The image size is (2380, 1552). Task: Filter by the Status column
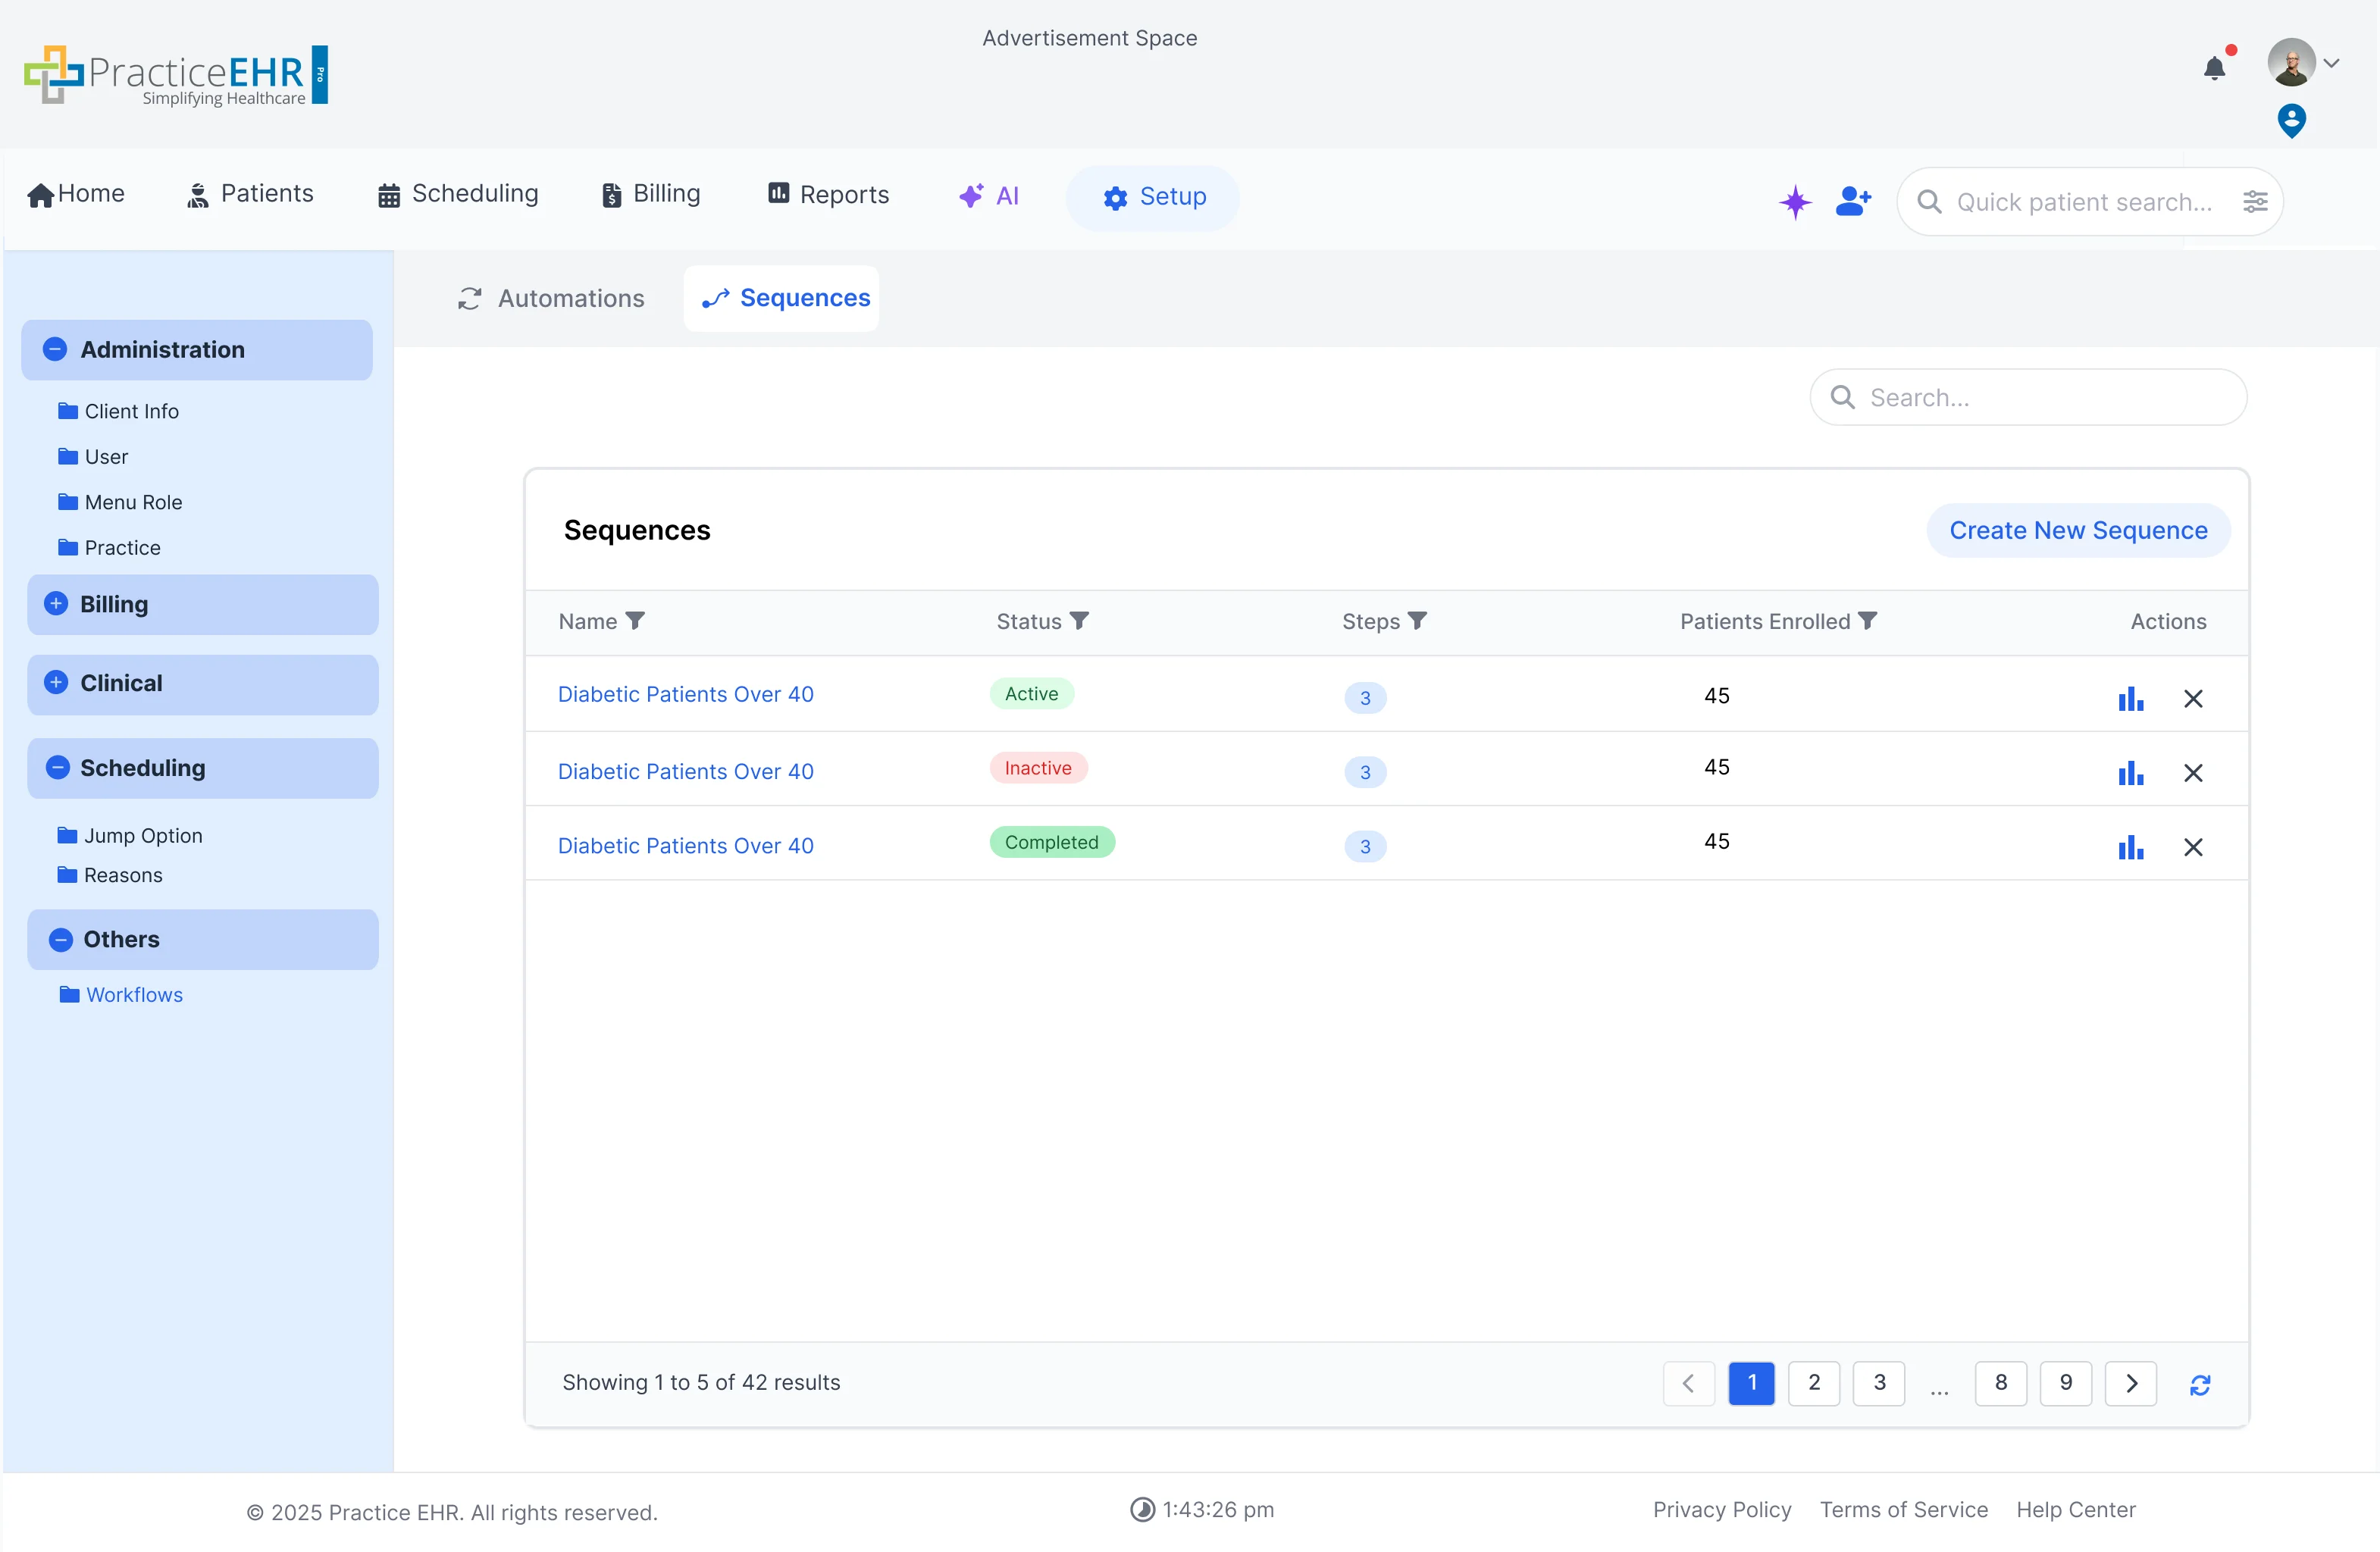1079,621
